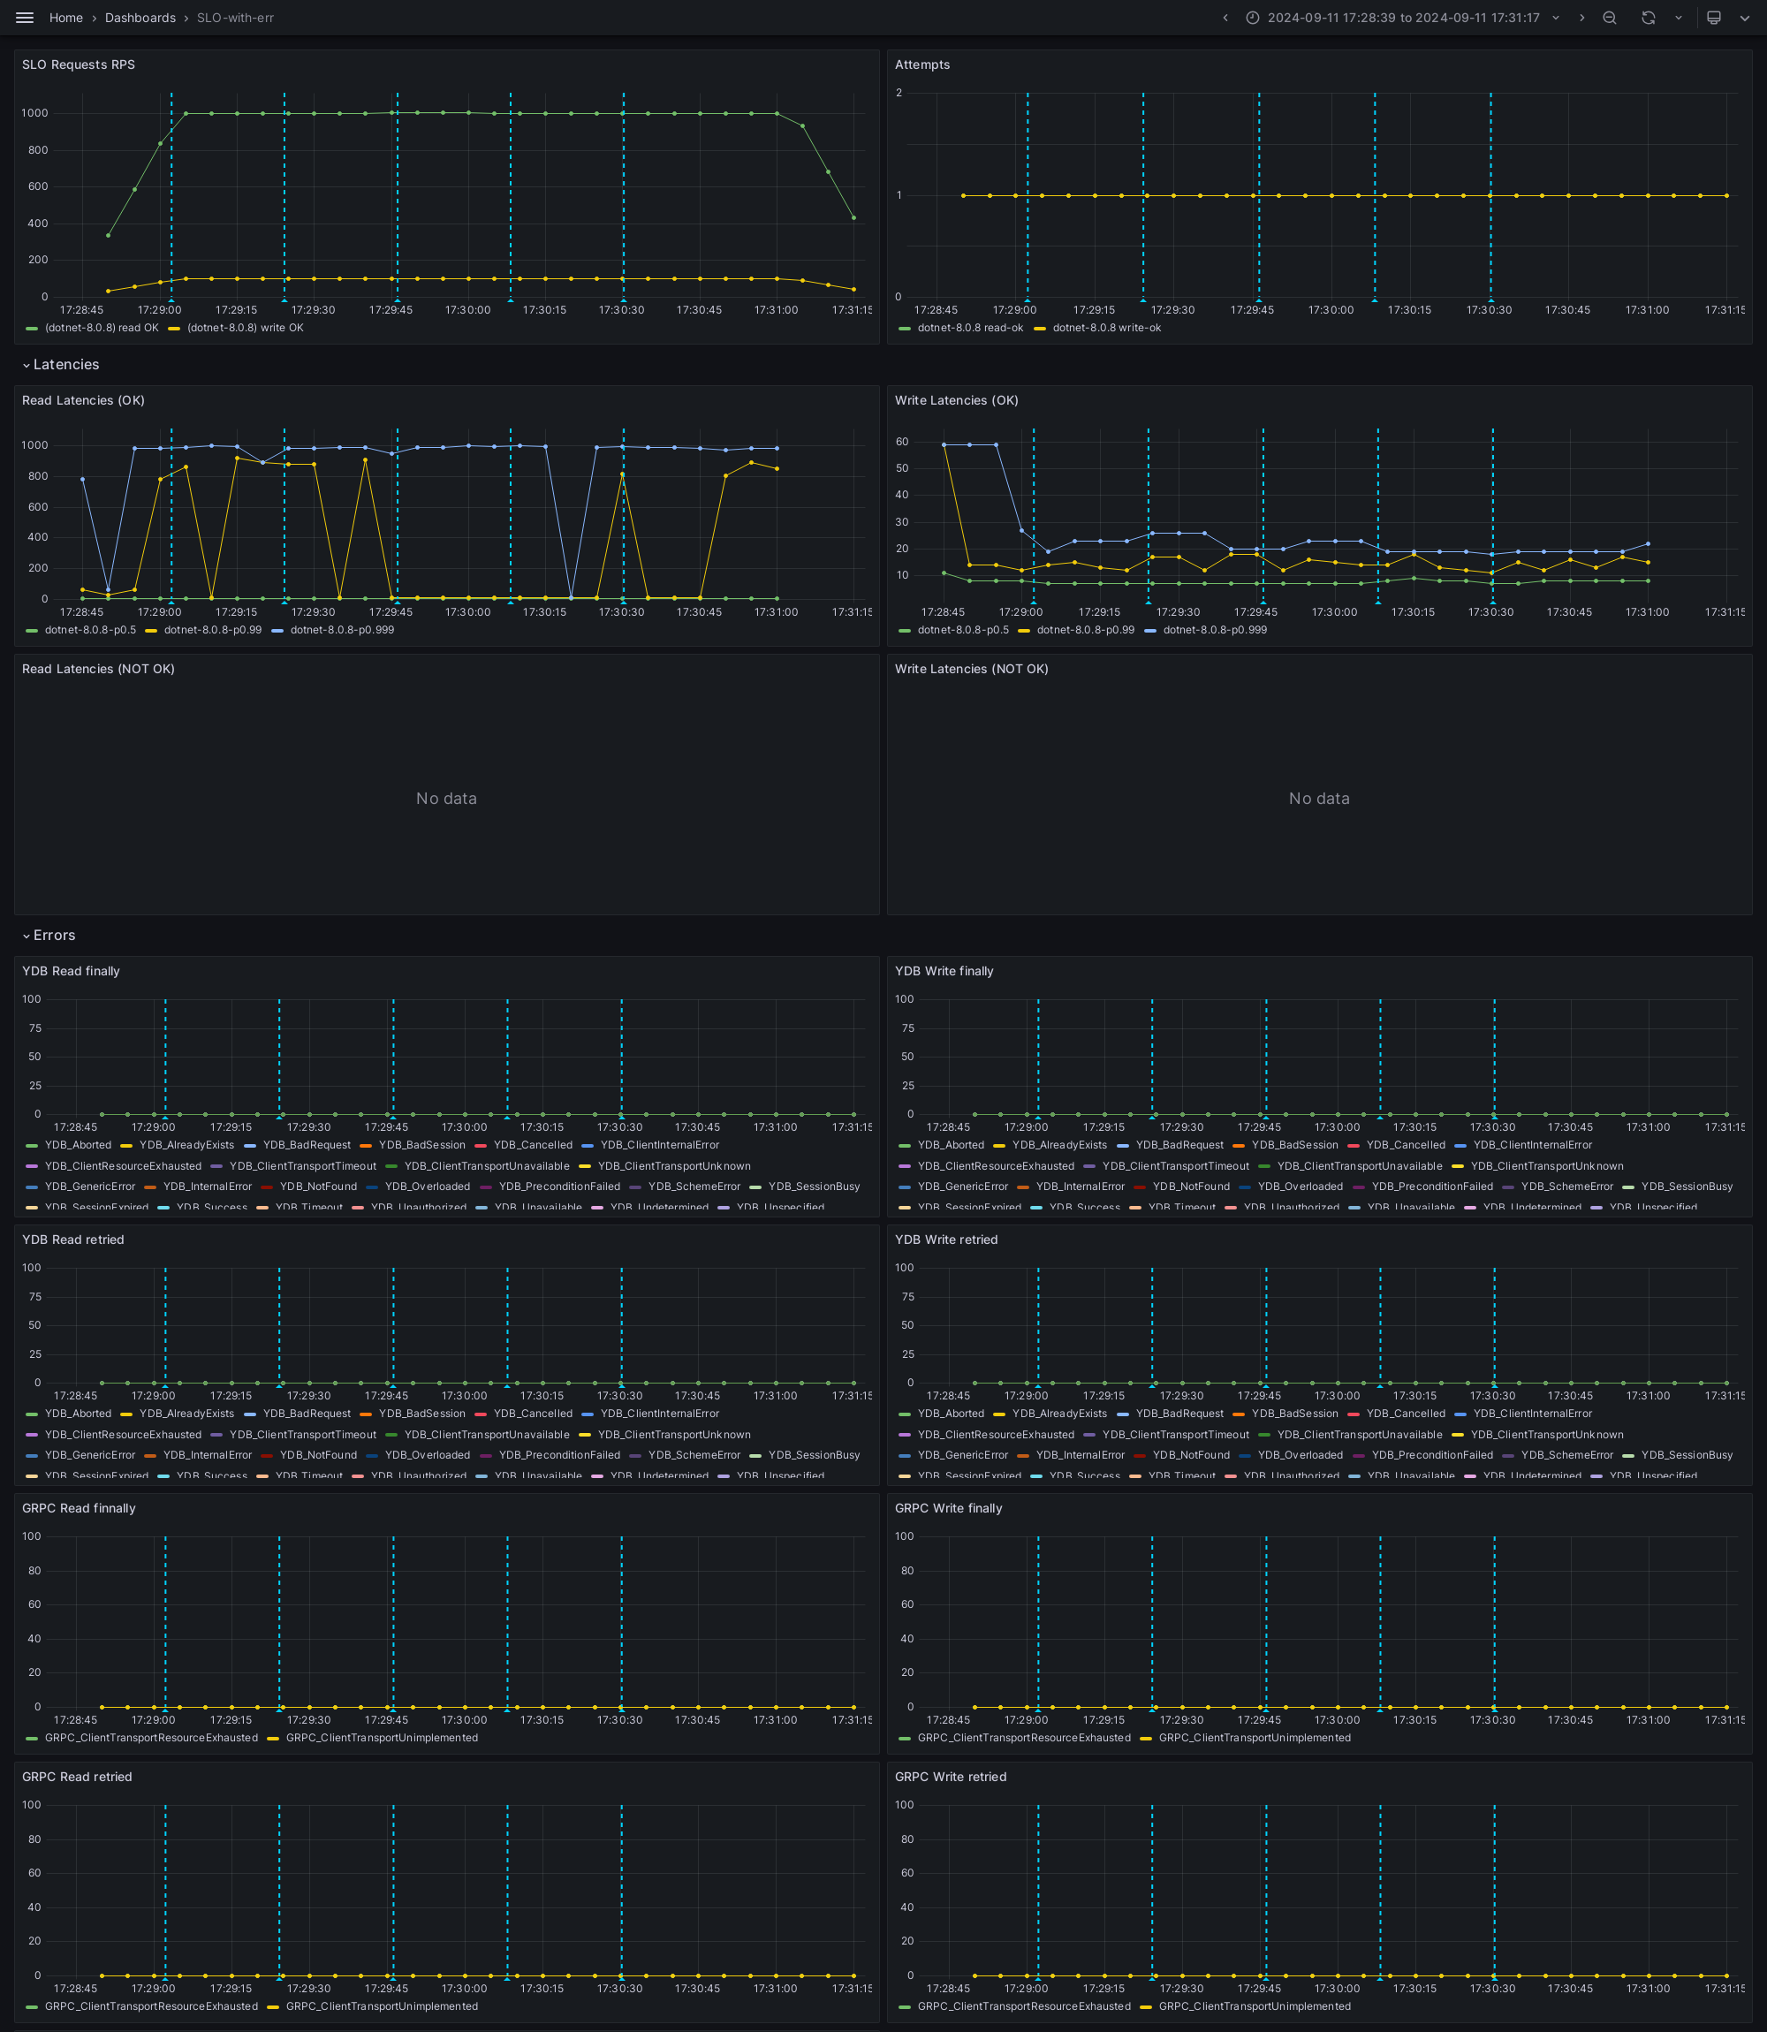Toggle YDB_AlreadyExists in YDB Read retried legend
Viewport: 1767px width, 2032px height.
[x=186, y=1414]
